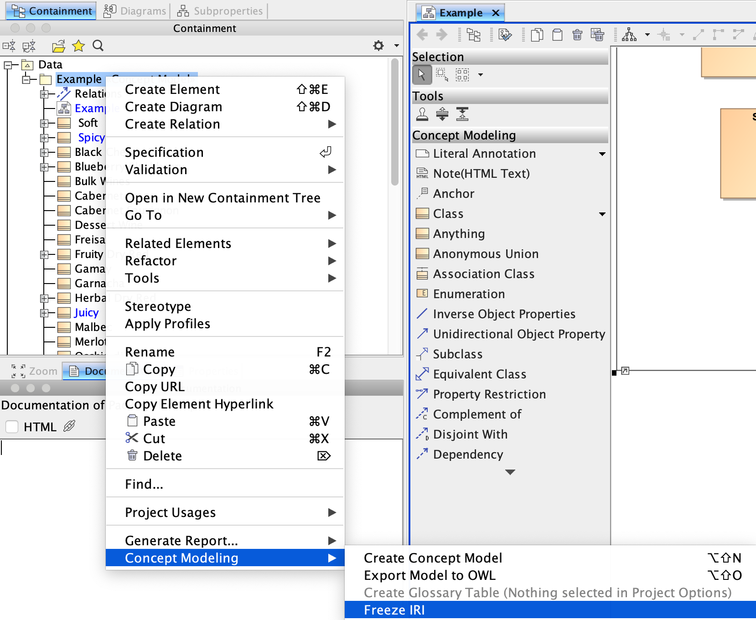This screenshot has height=620, width=756.
Task: Choose the Subclass relation tool
Action: click(457, 354)
